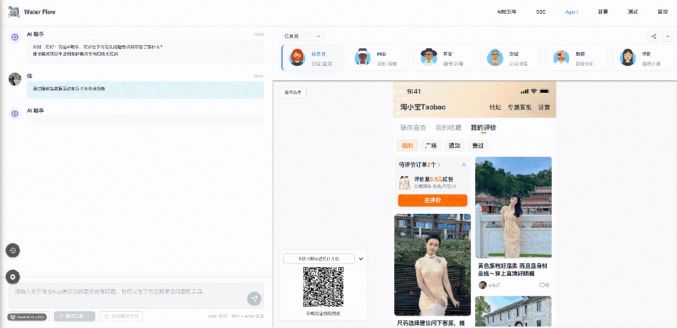The width and height of the screenshot is (677, 328).
Task: Open peach qipao photo above 尺码选择 text
Action: [432, 265]
